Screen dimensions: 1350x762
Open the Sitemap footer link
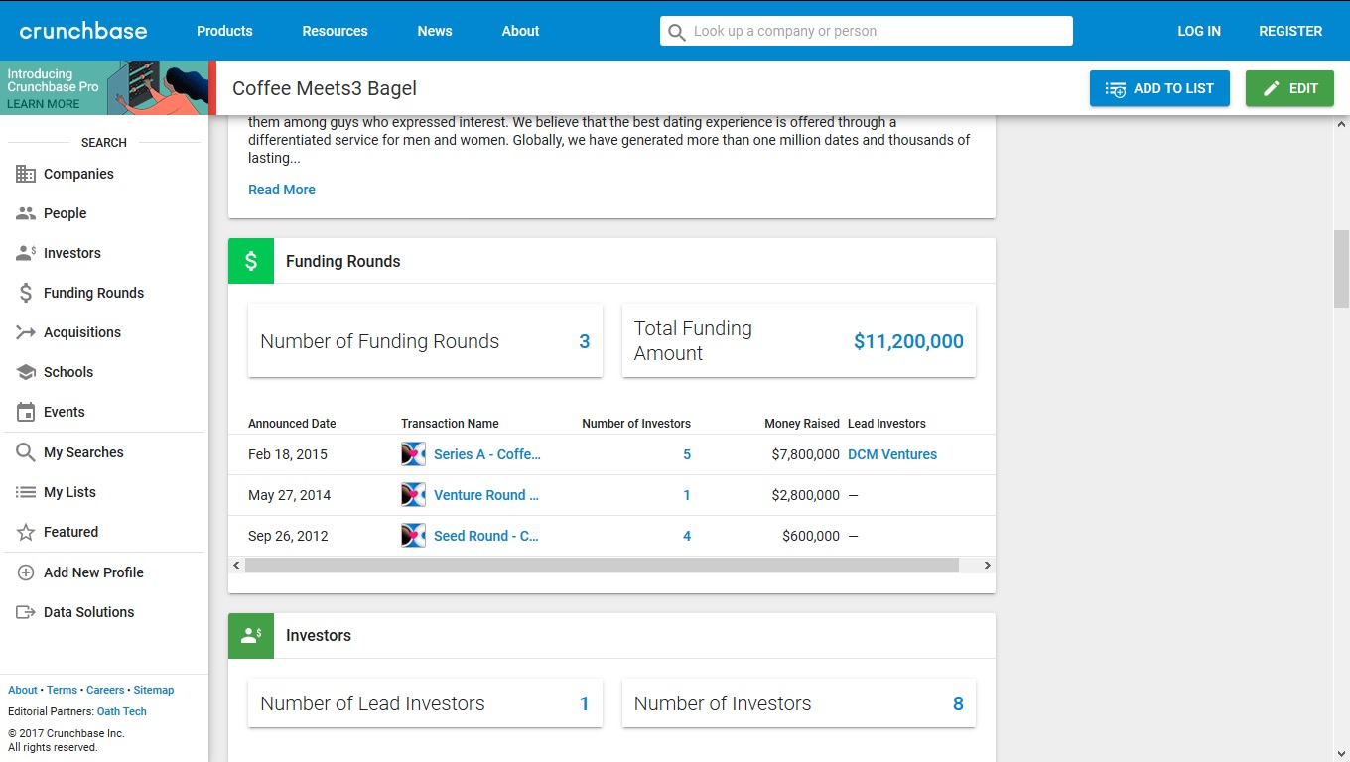[154, 690]
